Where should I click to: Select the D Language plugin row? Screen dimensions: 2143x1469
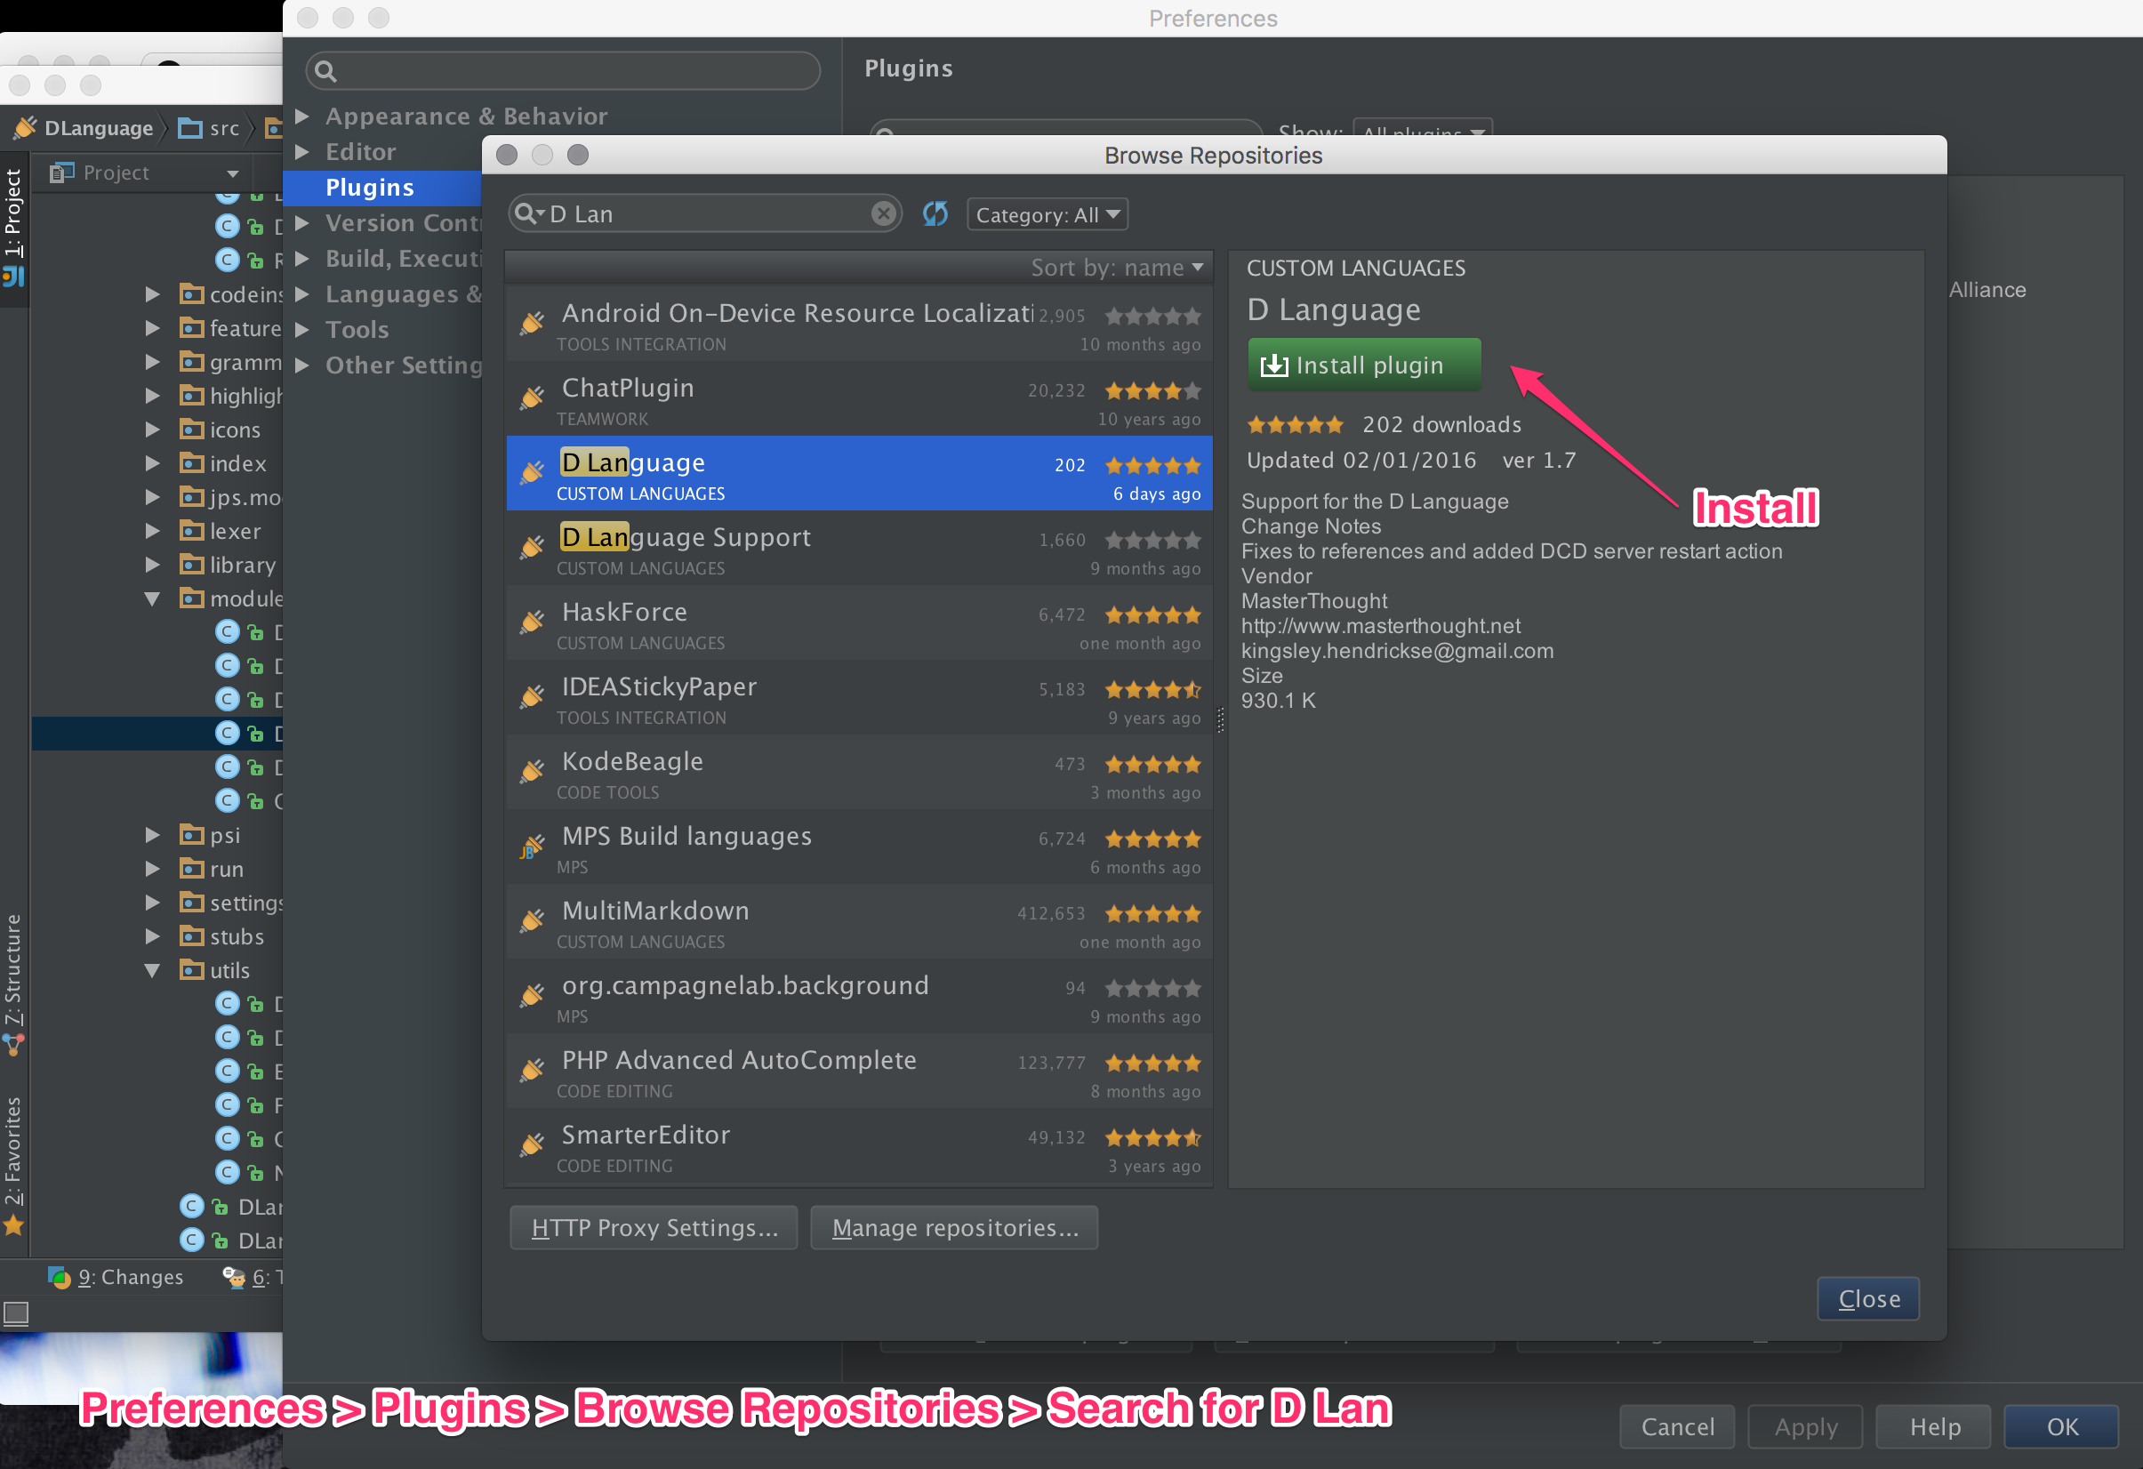[859, 474]
